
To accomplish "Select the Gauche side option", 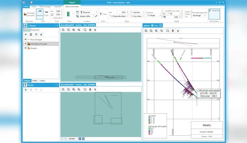I will coord(40,14).
